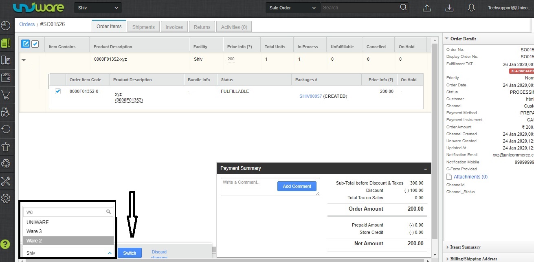Collapse the Order Details panel
The height and width of the screenshot is (262, 534).
click(447, 39)
